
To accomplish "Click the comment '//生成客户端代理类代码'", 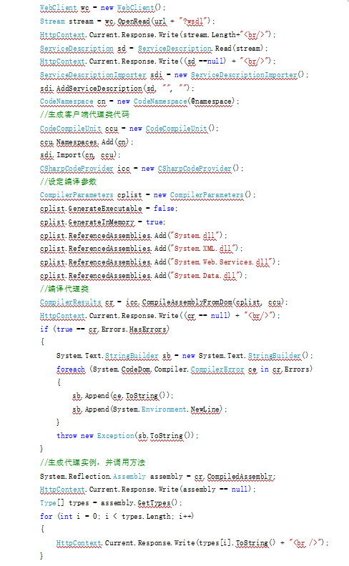I will (x=84, y=115).
